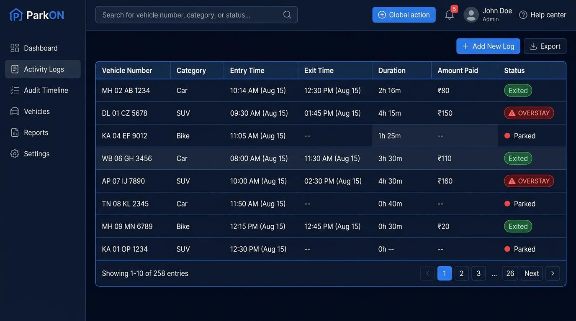Select vehicle MH 02 AB 1234
The height and width of the screenshot is (321, 576).
pyautogui.click(x=126, y=90)
